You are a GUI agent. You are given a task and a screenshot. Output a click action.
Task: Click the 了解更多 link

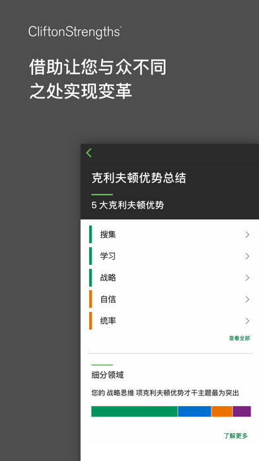point(236,436)
